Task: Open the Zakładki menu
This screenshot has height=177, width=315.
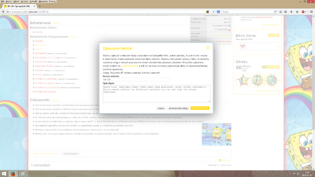Action: pos(33,1)
